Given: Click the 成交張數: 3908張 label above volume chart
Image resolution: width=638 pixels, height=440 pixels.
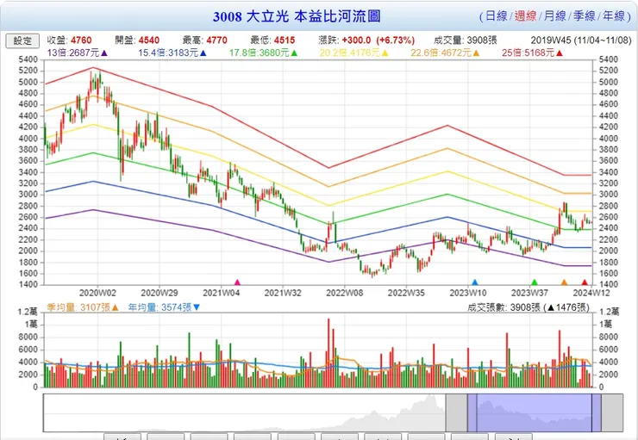Looking at the screenshot, I should click(x=529, y=307).
